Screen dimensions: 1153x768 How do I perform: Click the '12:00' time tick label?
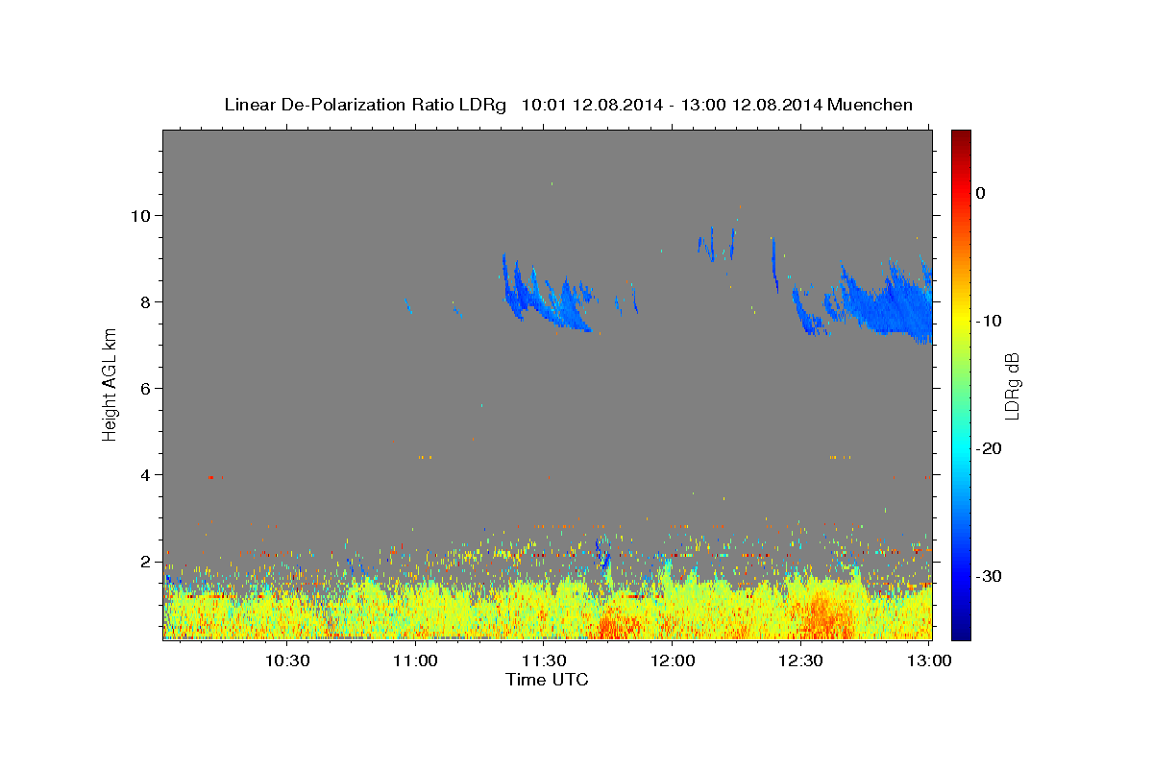(673, 660)
